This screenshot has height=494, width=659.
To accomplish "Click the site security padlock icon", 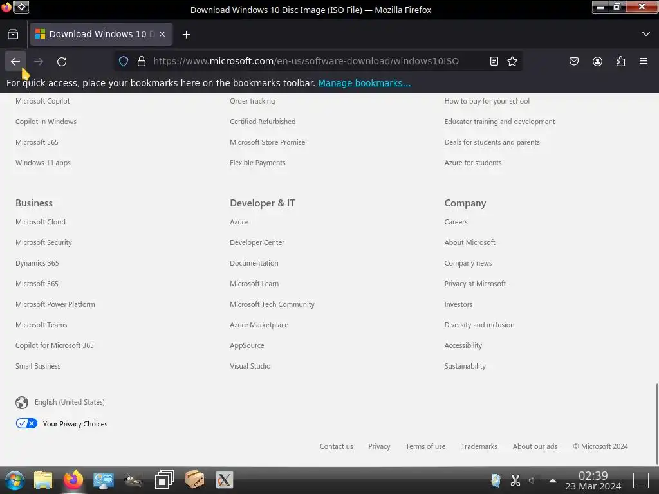I will pyautogui.click(x=142, y=61).
